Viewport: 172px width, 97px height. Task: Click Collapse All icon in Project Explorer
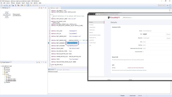[x=37, y=62]
